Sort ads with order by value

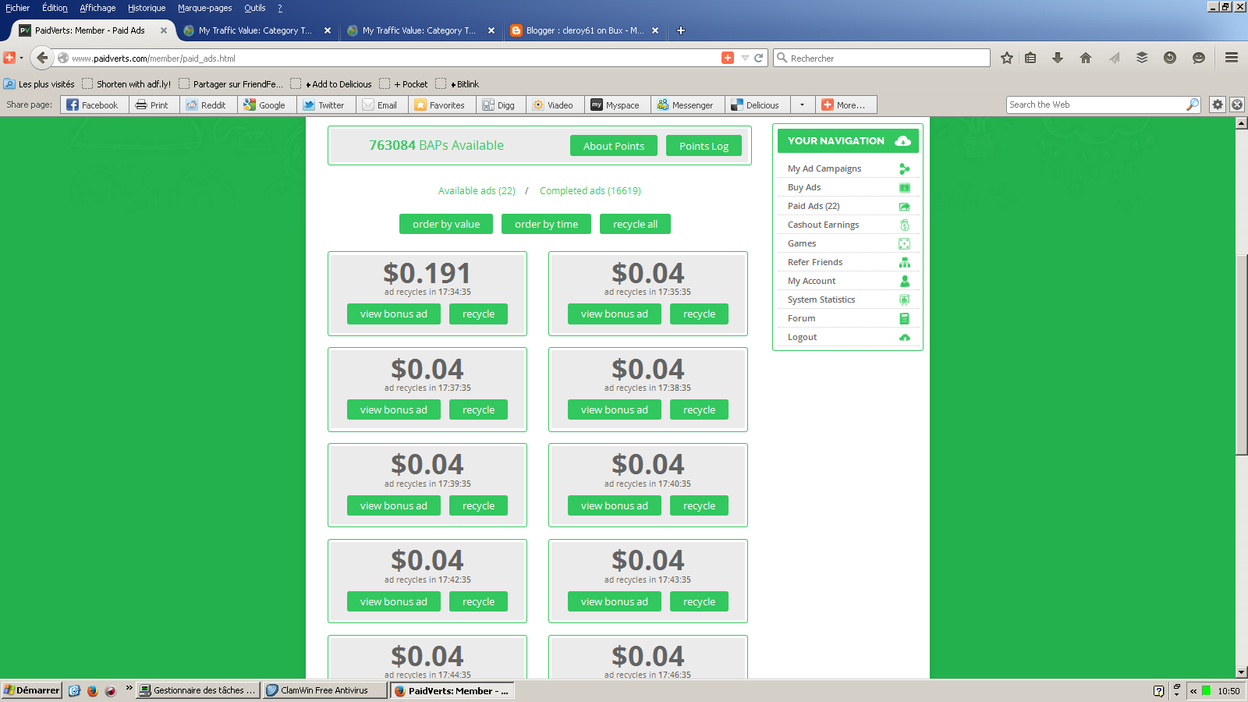tap(446, 224)
